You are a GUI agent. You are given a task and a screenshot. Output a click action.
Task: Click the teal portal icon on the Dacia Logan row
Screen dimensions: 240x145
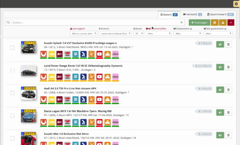click(x=75, y=122)
